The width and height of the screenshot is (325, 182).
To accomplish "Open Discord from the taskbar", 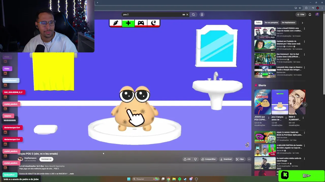I will pyautogui.click(x=191, y=179).
